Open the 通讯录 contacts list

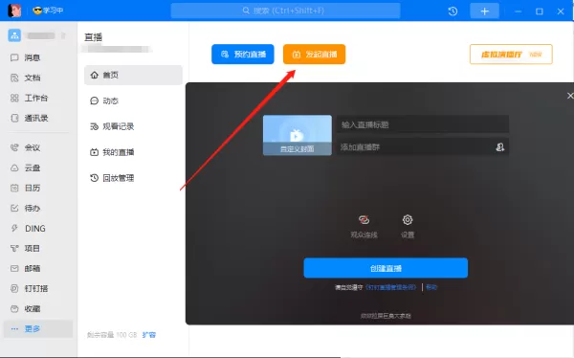click(x=30, y=118)
